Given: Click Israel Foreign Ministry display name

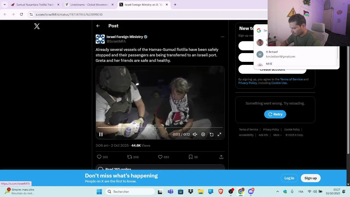Looking at the screenshot, I should 125,37.
